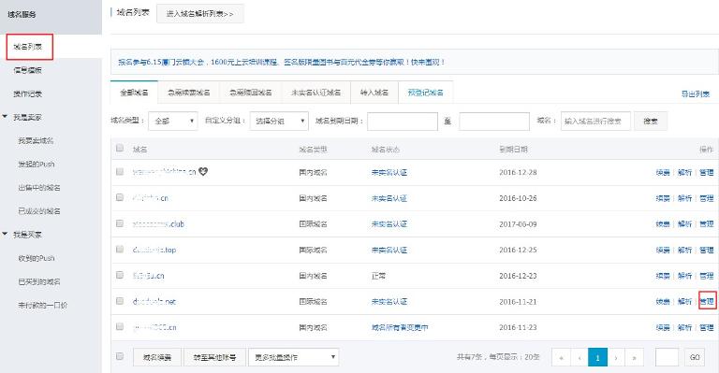Go to first page with double-left arrow
This screenshot has height=373, width=719.
561,357
